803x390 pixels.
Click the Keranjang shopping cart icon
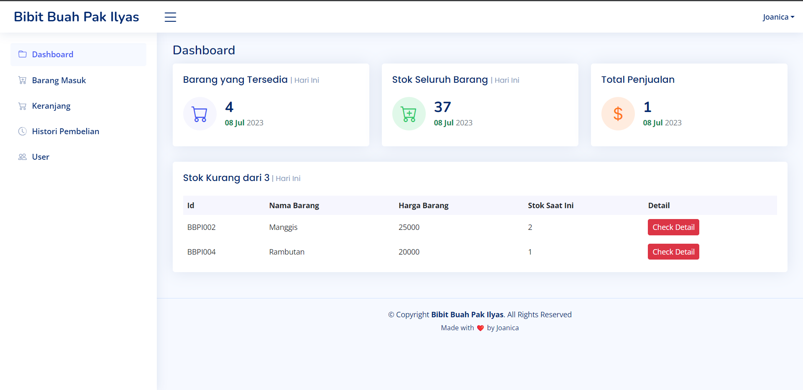[22, 106]
